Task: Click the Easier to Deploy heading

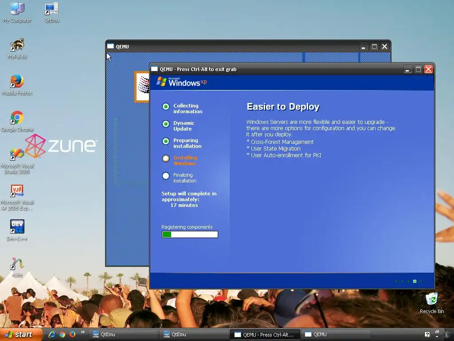Action: click(x=283, y=107)
